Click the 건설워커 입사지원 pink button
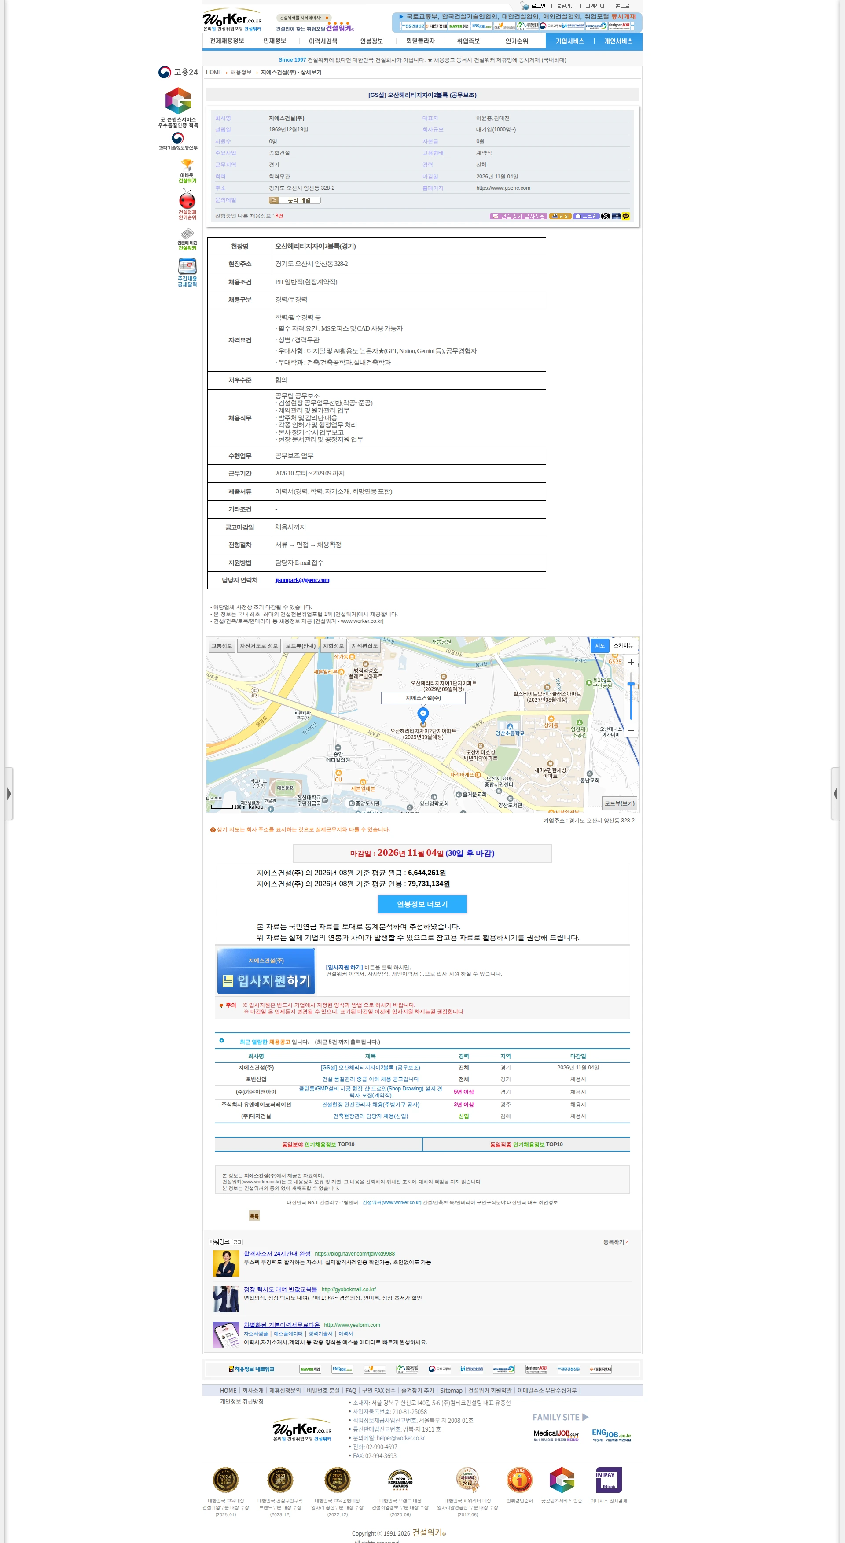845x1543 pixels. click(518, 216)
